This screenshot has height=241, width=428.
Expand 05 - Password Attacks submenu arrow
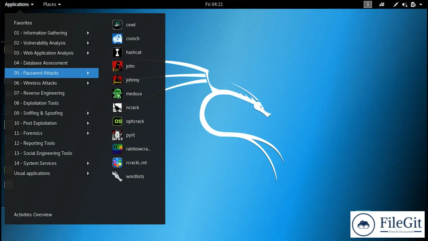[x=88, y=73]
